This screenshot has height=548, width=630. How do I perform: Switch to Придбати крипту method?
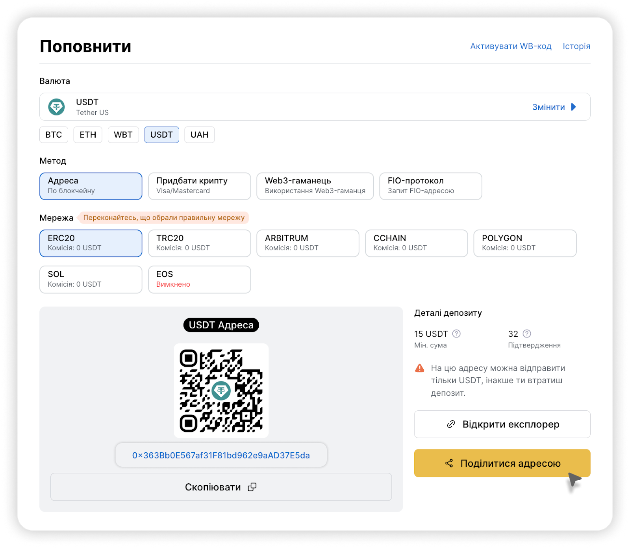pos(199,186)
